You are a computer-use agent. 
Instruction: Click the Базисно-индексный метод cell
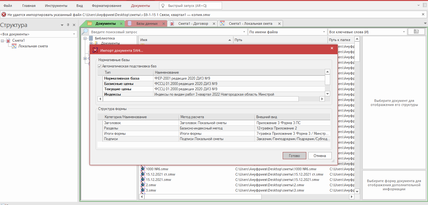point(216,128)
